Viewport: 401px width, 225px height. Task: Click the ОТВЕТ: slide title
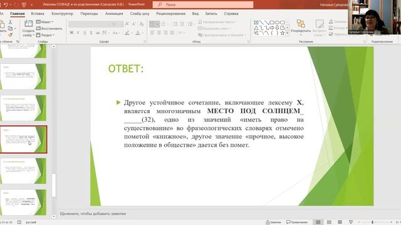coord(126,69)
